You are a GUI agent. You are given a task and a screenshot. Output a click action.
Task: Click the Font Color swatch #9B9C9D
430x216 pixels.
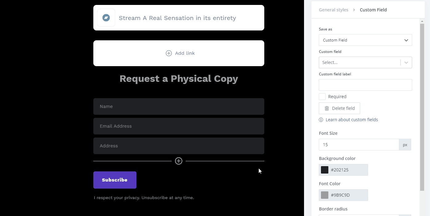(324, 195)
